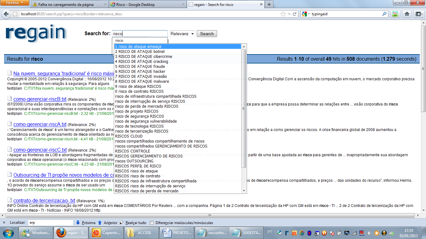Open the ACCESS folder taskbar button
Viewport: 426px width, 239px height.
click(141, 233)
